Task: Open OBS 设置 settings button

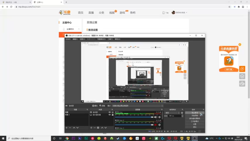Action: tap(195, 124)
